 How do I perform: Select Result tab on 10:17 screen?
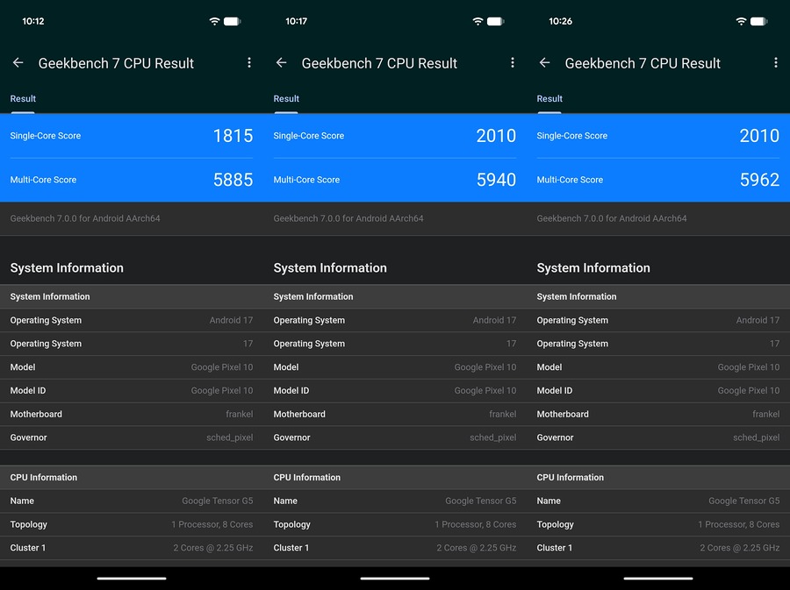[286, 98]
